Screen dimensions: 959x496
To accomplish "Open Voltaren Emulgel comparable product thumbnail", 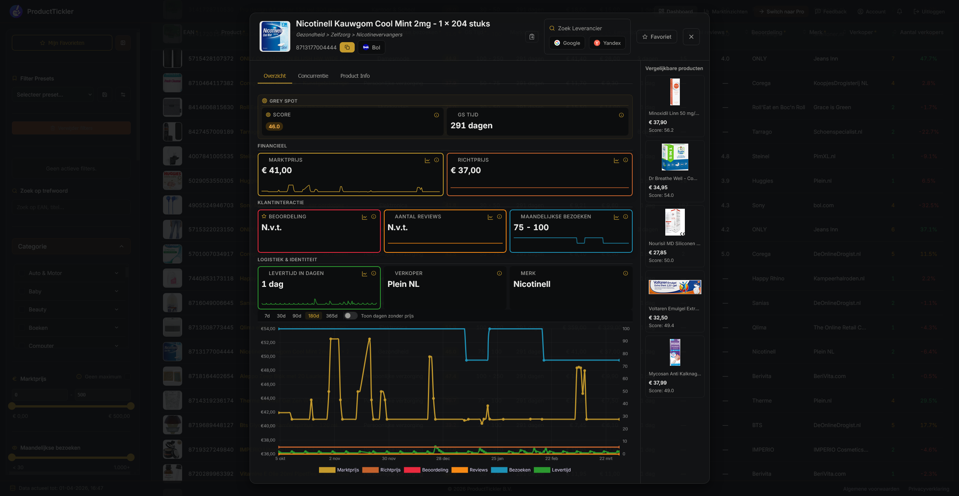I will 674,287.
